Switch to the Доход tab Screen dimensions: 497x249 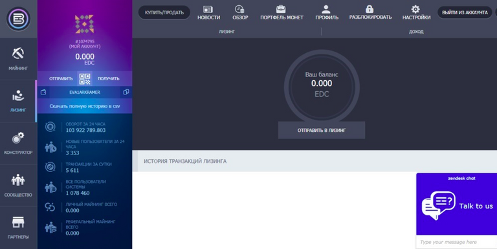(416, 32)
